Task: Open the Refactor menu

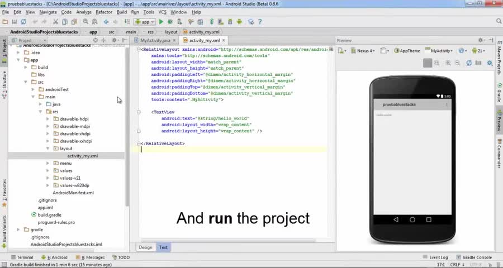Action: 104,12
